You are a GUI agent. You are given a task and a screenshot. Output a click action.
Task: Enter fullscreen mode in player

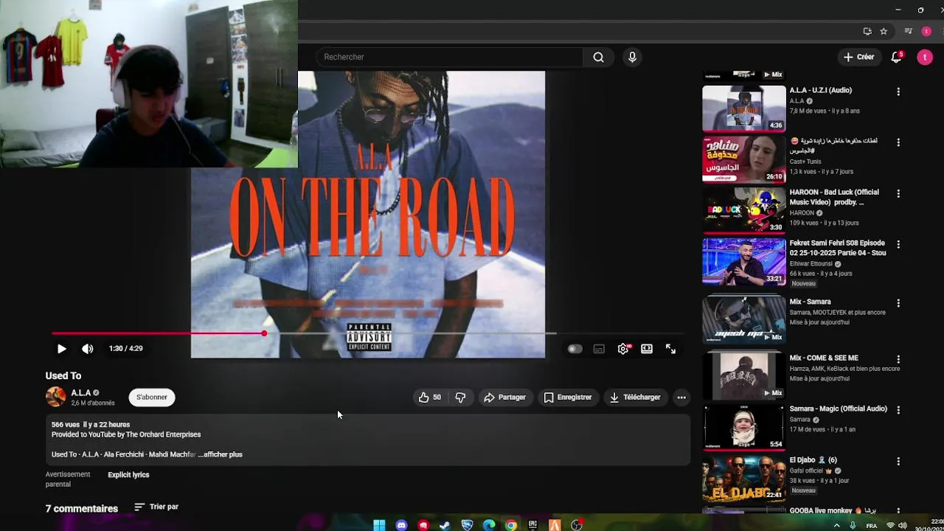point(670,349)
